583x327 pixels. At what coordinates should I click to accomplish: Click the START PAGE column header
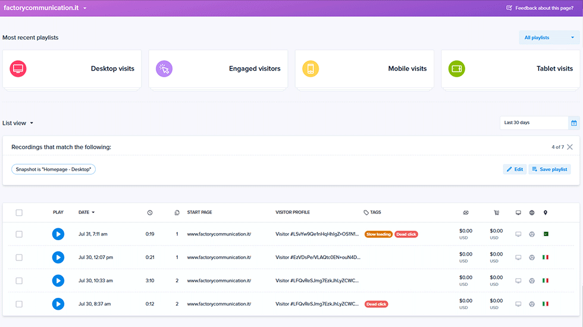tap(200, 213)
